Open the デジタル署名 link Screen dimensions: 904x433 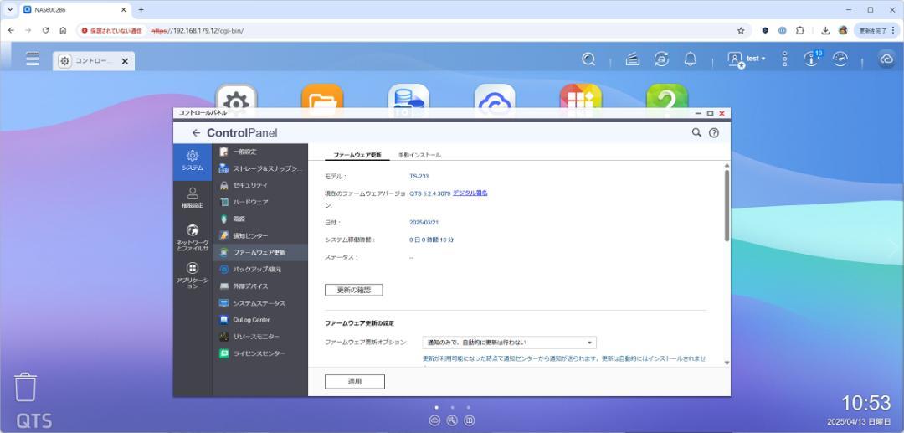470,193
